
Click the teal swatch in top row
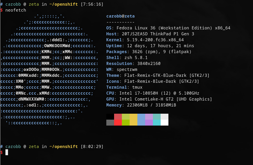point(157,117)
